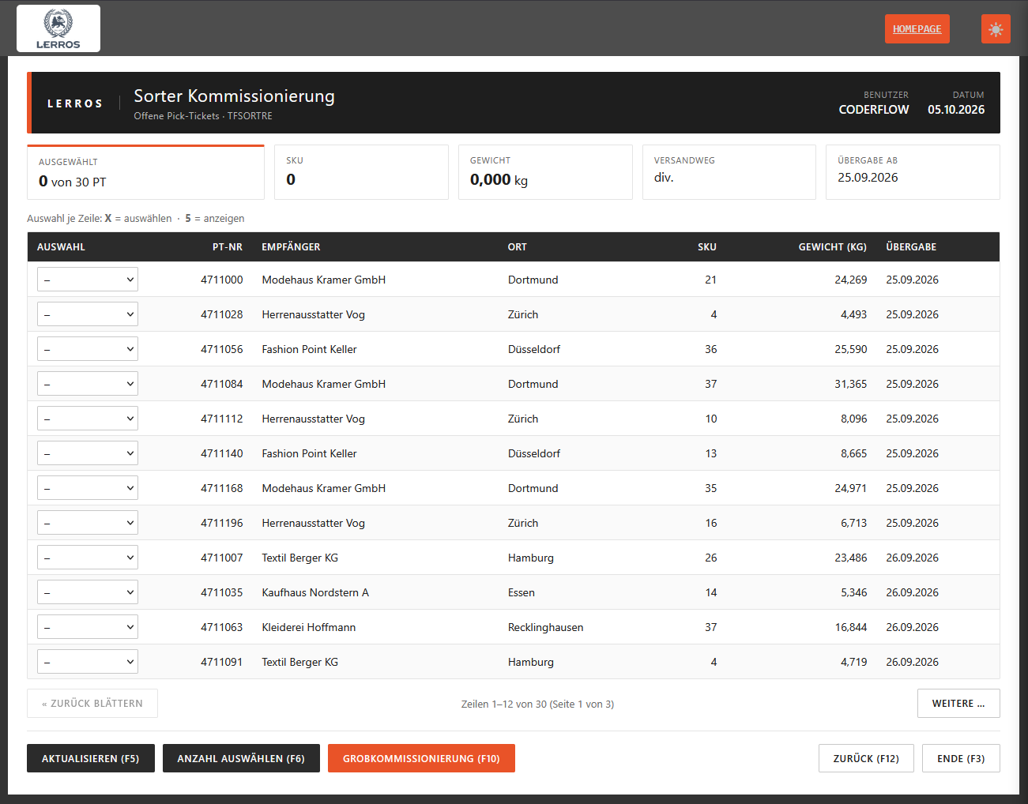Click city Recklinghausen
This screenshot has width=1028, height=804.
[x=545, y=627]
